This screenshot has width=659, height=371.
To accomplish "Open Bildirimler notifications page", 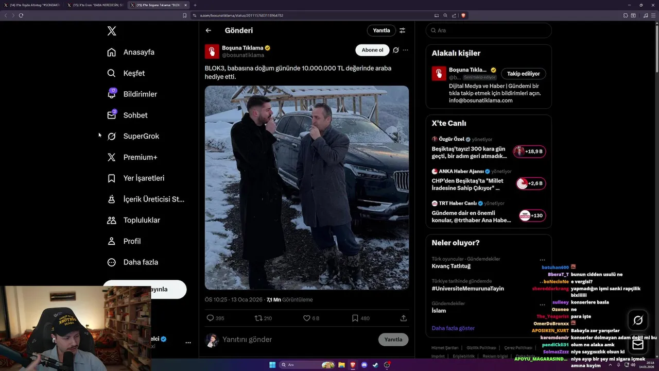I will click(x=132, y=94).
